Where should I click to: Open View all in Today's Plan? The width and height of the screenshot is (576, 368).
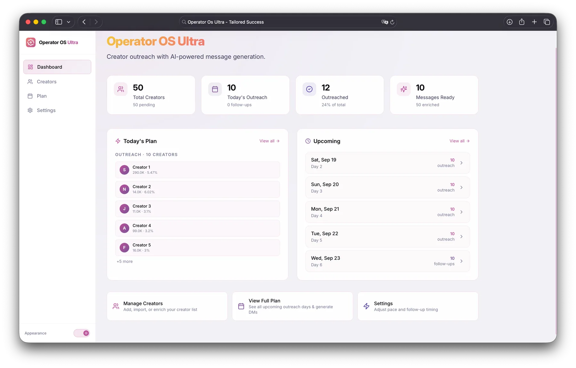click(269, 141)
